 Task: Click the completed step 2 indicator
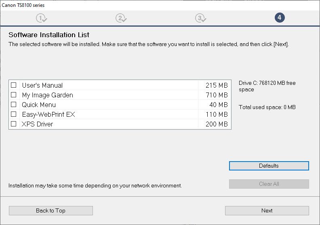tap(121, 18)
